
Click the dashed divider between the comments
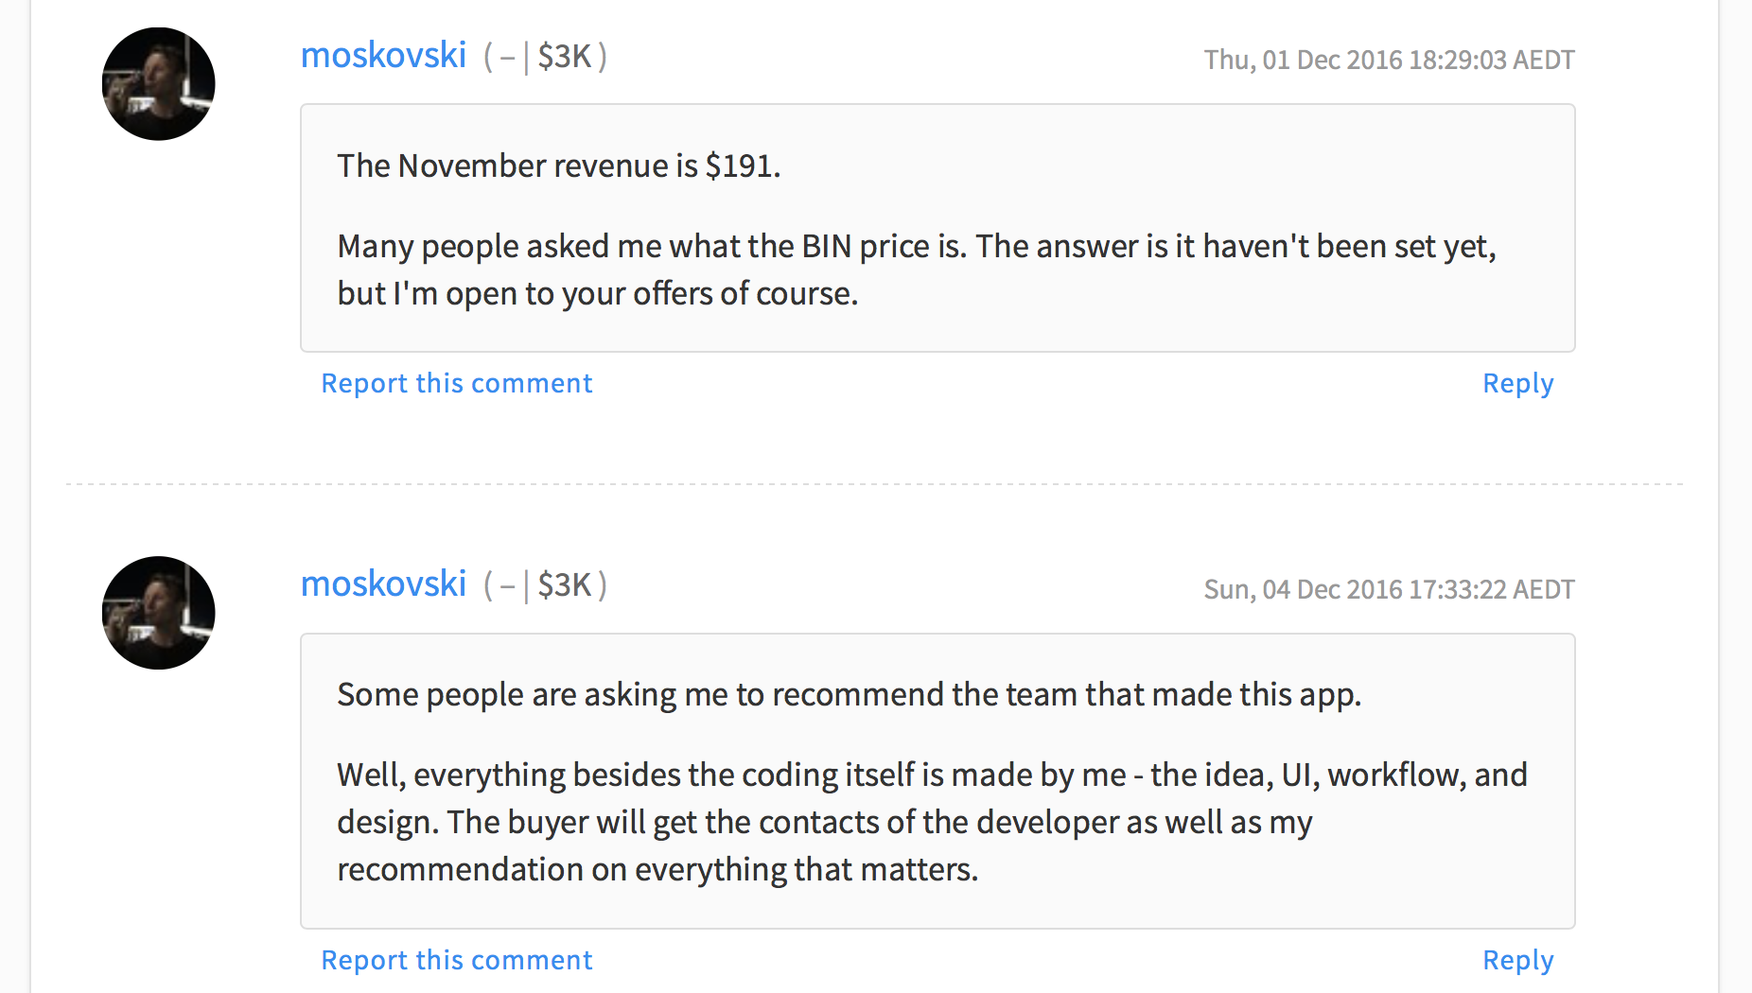874,484
